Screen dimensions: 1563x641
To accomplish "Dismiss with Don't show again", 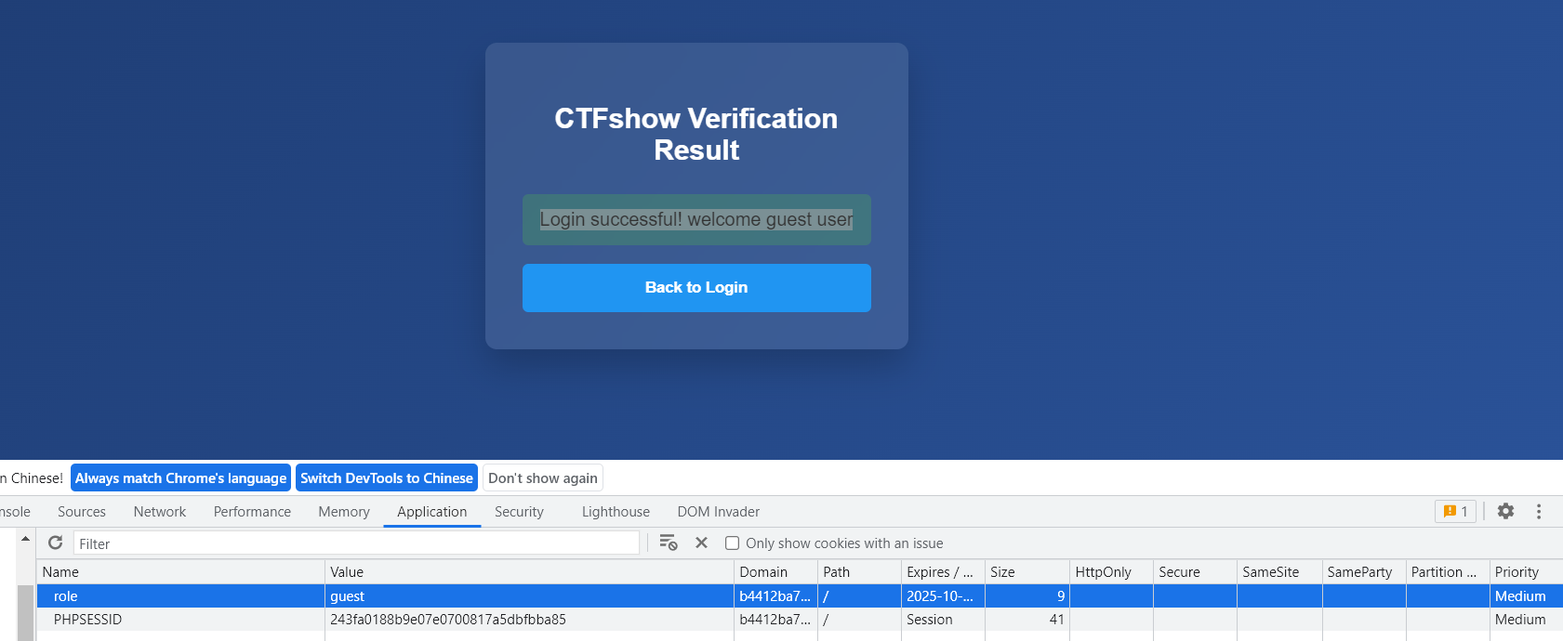I will pos(543,478).
